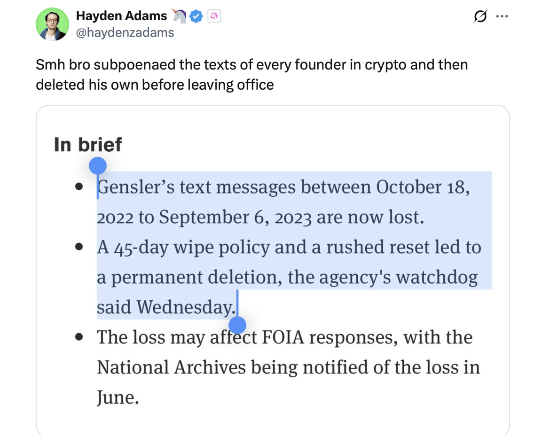Click the circle-slash icon near the top right

[x=479, y=16]
